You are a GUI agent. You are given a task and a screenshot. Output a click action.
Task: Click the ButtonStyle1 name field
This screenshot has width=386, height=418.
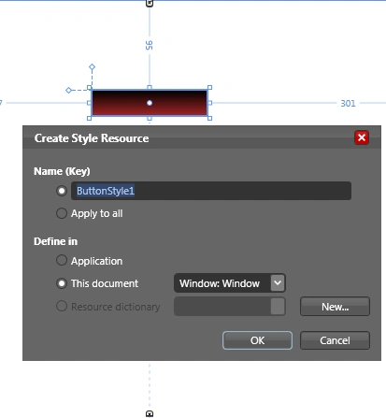[x=211, y=191]
